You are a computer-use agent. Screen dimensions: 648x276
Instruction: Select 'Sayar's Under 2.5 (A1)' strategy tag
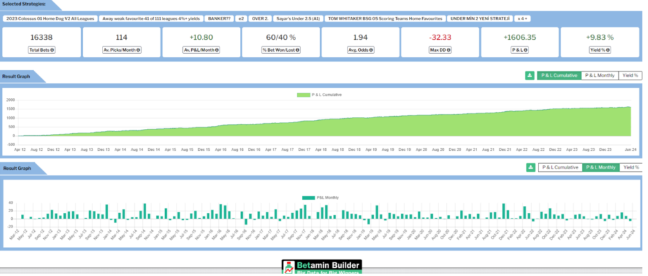pos(299,18)
